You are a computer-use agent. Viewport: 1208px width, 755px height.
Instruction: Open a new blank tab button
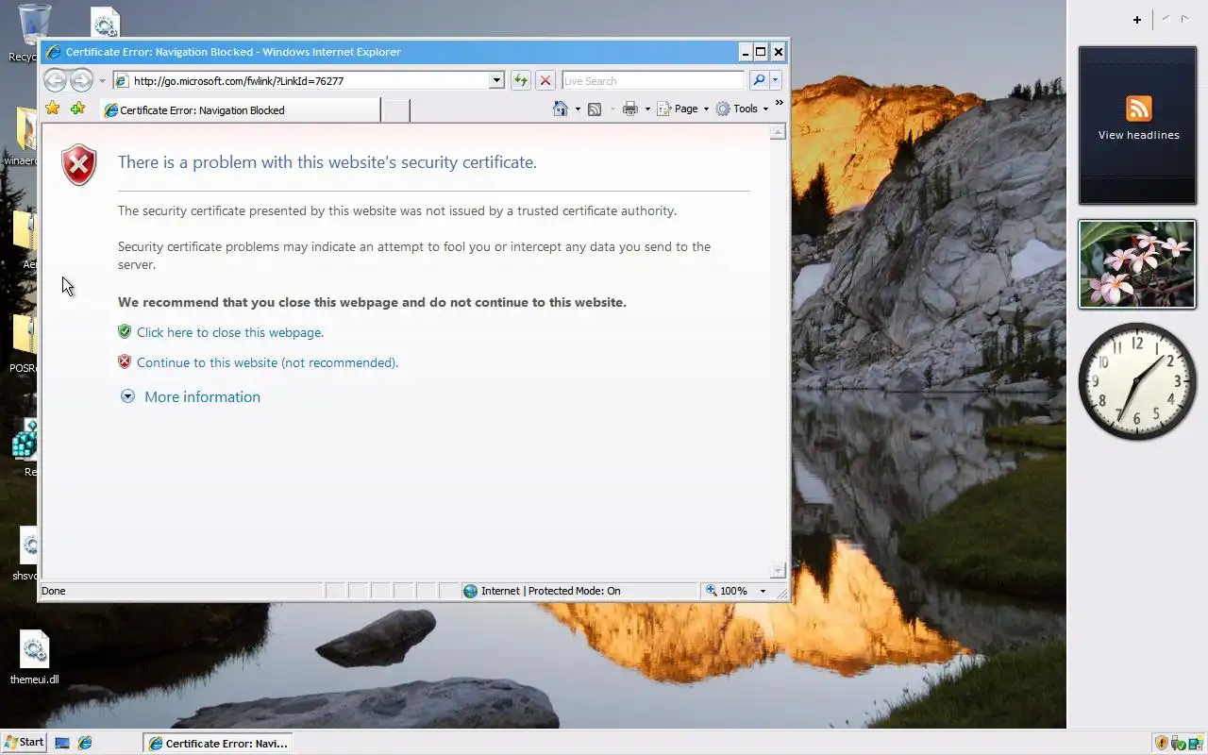coord(395,110)
